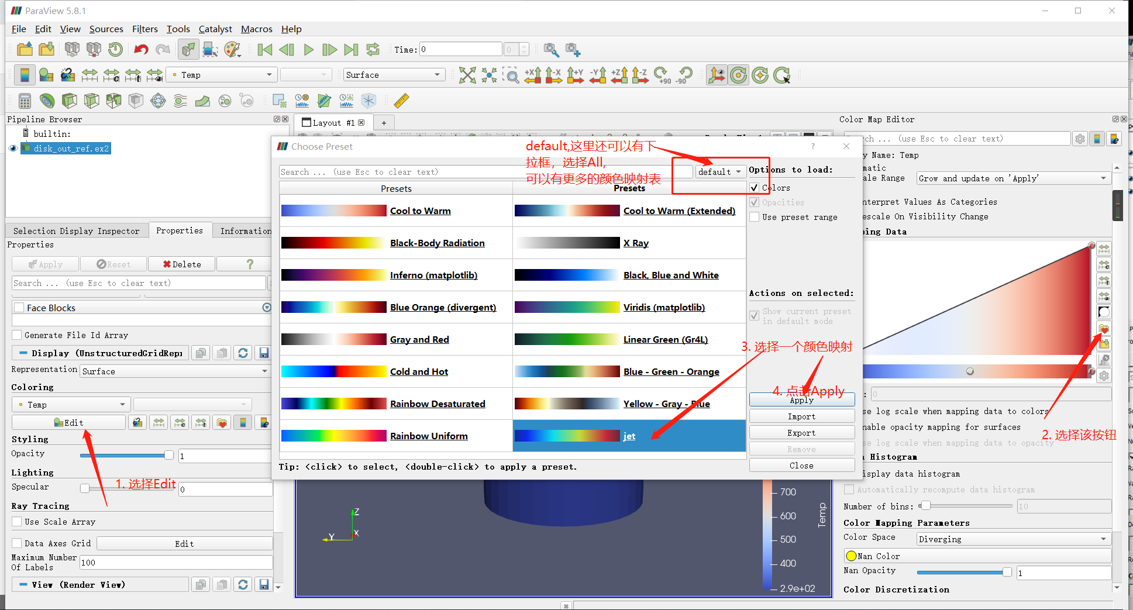Select the Clip filter icon
The image size is (1133, 610).
(x=69, y=101)
